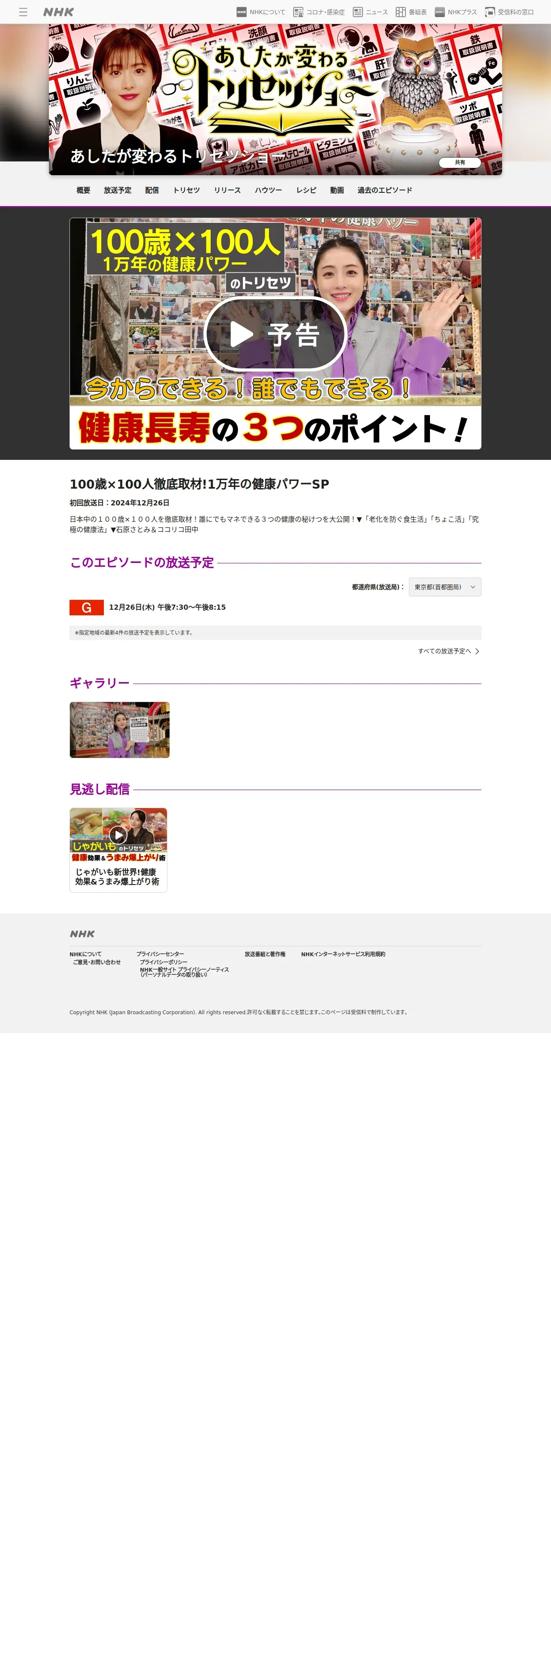
Task: Play the 予告 preview video
Action: (275, 334)
